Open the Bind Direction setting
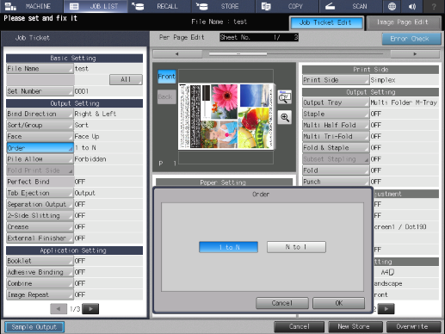The width and height of the screenshot is (445, 334). click(40, 114)
